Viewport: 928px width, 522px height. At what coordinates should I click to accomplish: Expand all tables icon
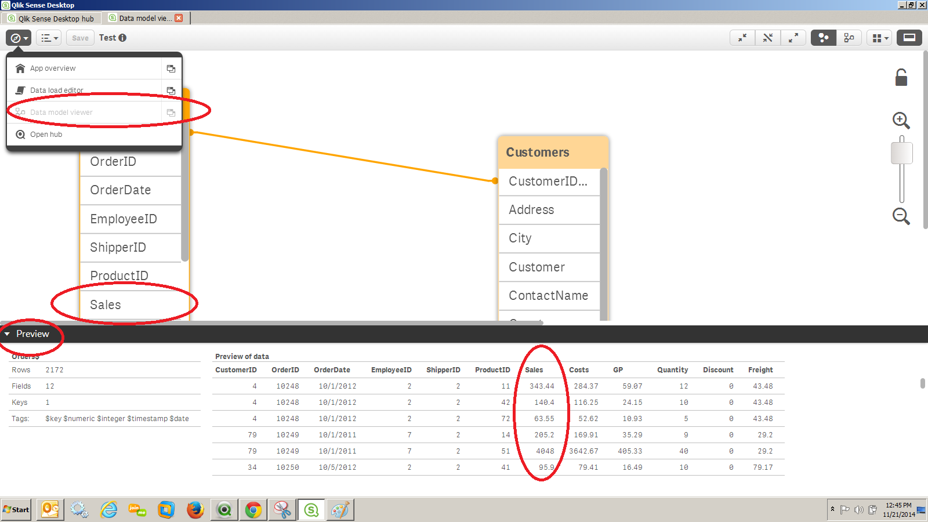793,38
